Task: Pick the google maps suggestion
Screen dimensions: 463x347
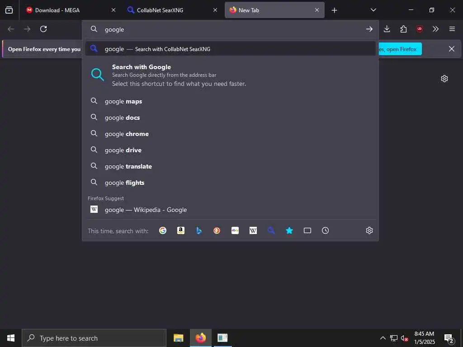Action: tap(230, 101)
